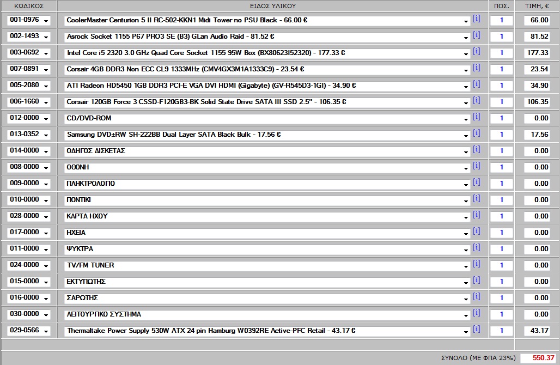Click info icon on CD/DVD-ROM row

(x=477, y=117)
